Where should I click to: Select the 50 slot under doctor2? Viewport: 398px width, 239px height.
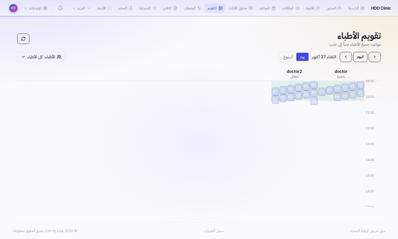[283, 98]
